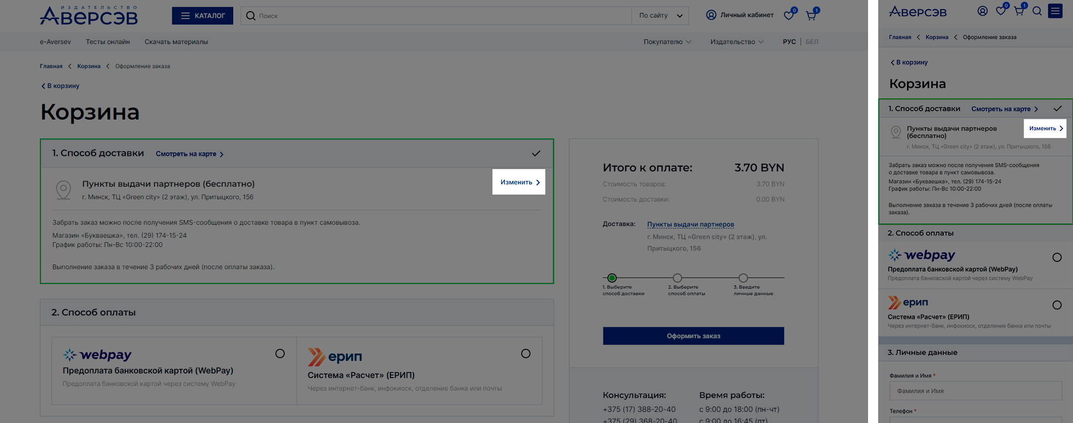This screenshot has height=423, width=1073.
Task: Choose ЕРИП radio button in mobile view
Action: [1057, 305]
